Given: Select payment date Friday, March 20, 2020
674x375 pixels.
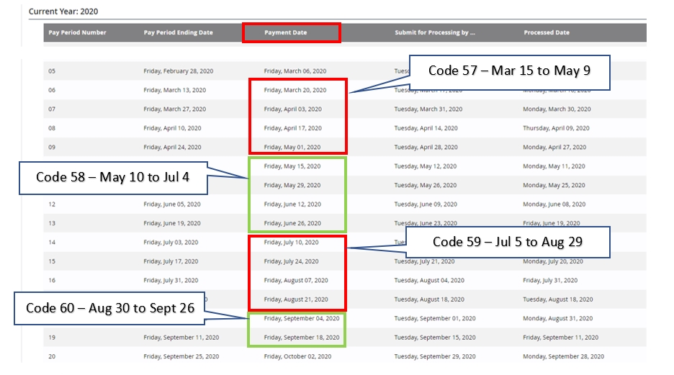Looking at the screenshot, I should tap(295, 90).
